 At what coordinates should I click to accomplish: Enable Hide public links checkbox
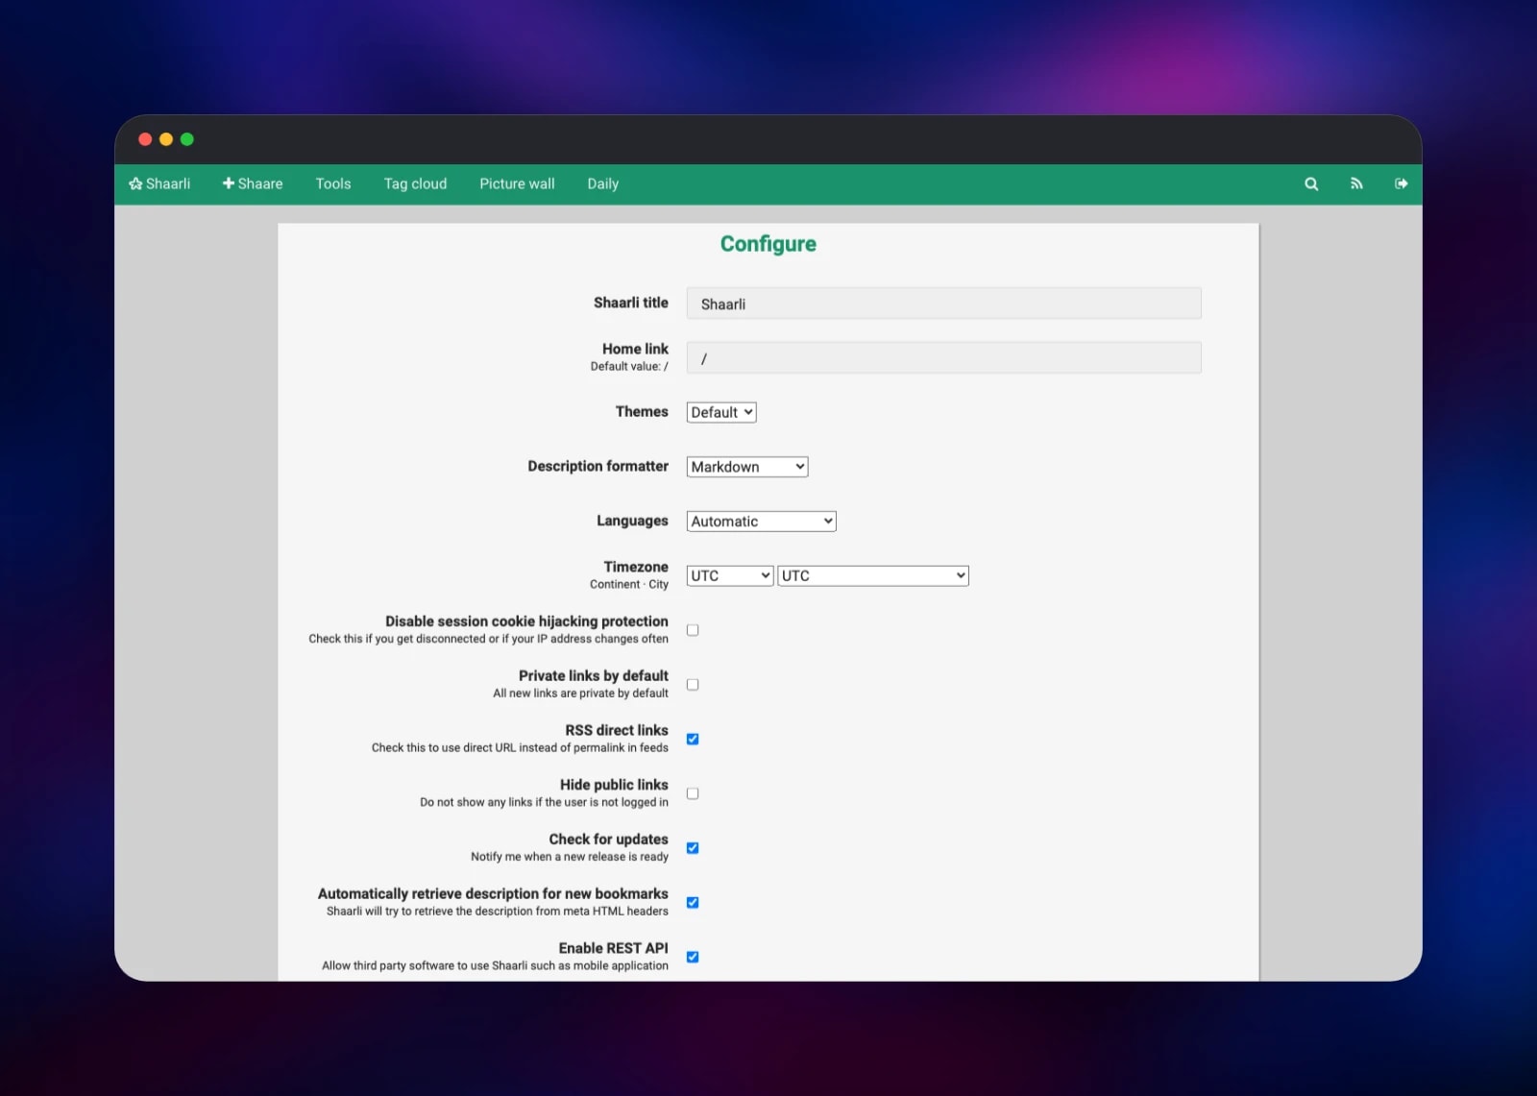pyautogui.click(x=693, y=793)
